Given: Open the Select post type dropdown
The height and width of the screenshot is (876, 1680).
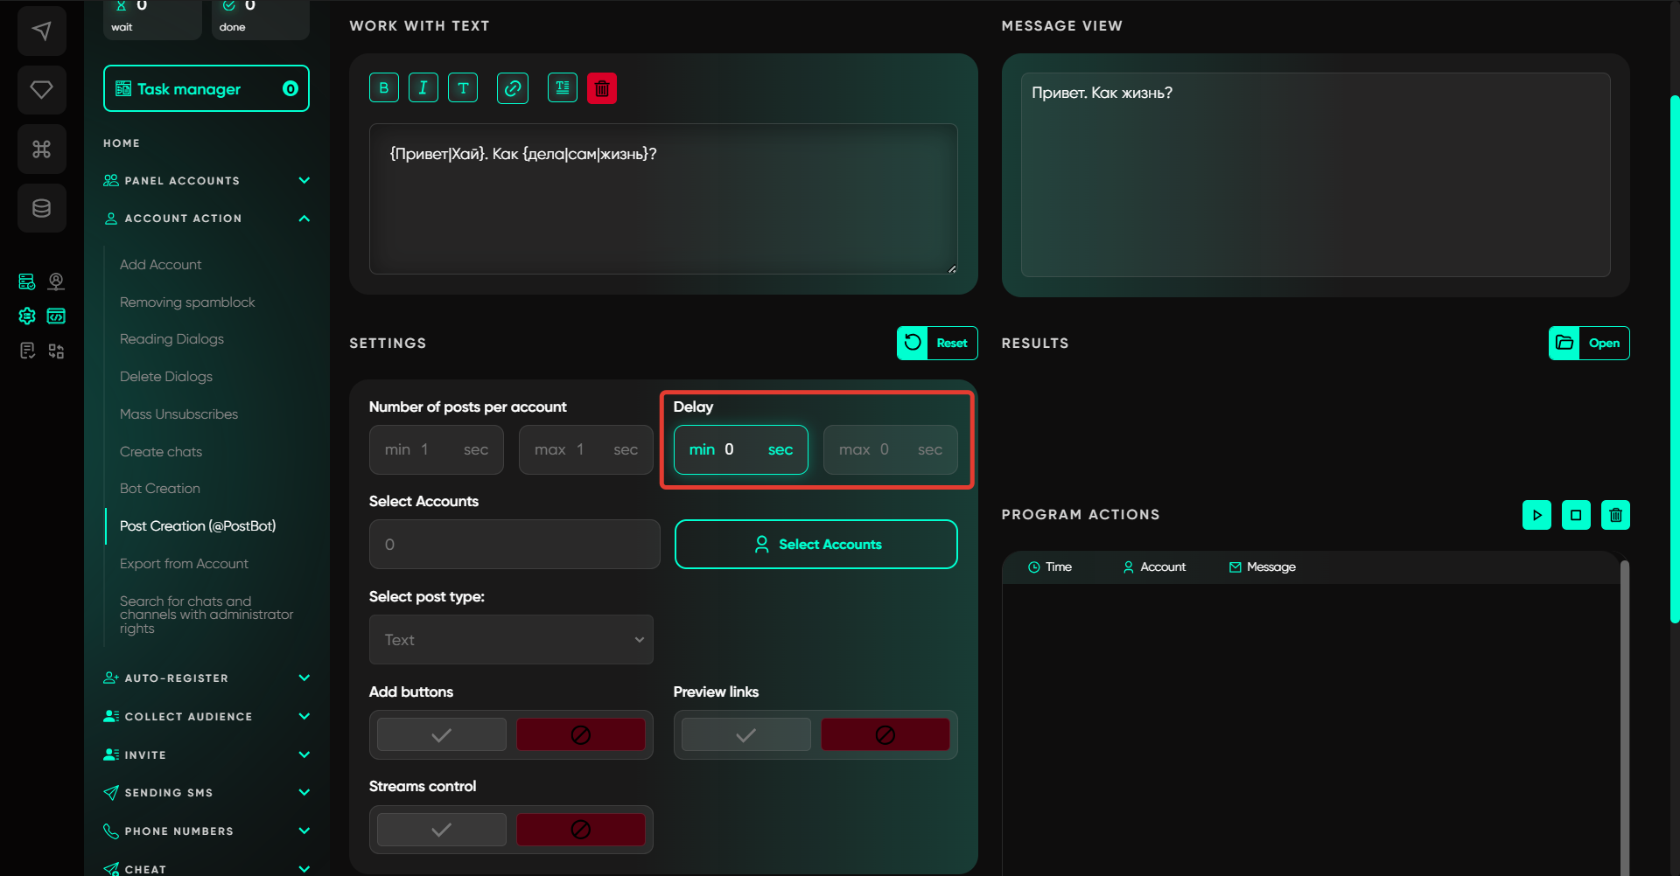Looking at the screenshot, I should click(511, 640).
